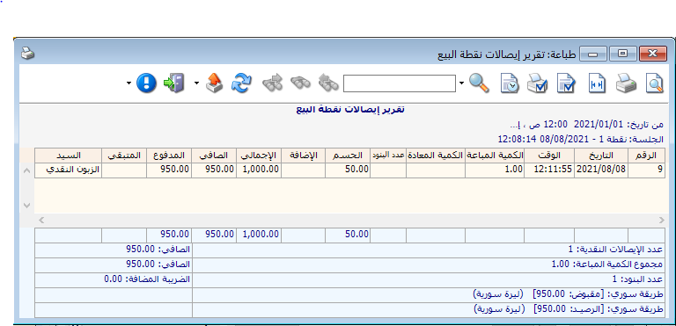676x326 pixels.
Task: Click the vertical scrollbar up arrow
Action: [x=26, y=171]
